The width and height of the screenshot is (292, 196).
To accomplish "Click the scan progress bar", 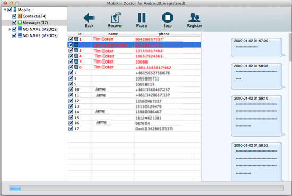I will [x=147, y=188].
